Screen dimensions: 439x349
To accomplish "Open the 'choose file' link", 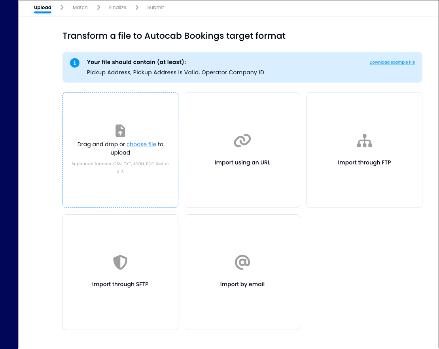I will [x=141, y=144].
